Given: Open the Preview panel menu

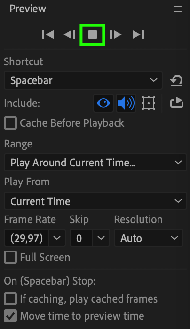Looking at the screenshot, I should tap(178, 9).
